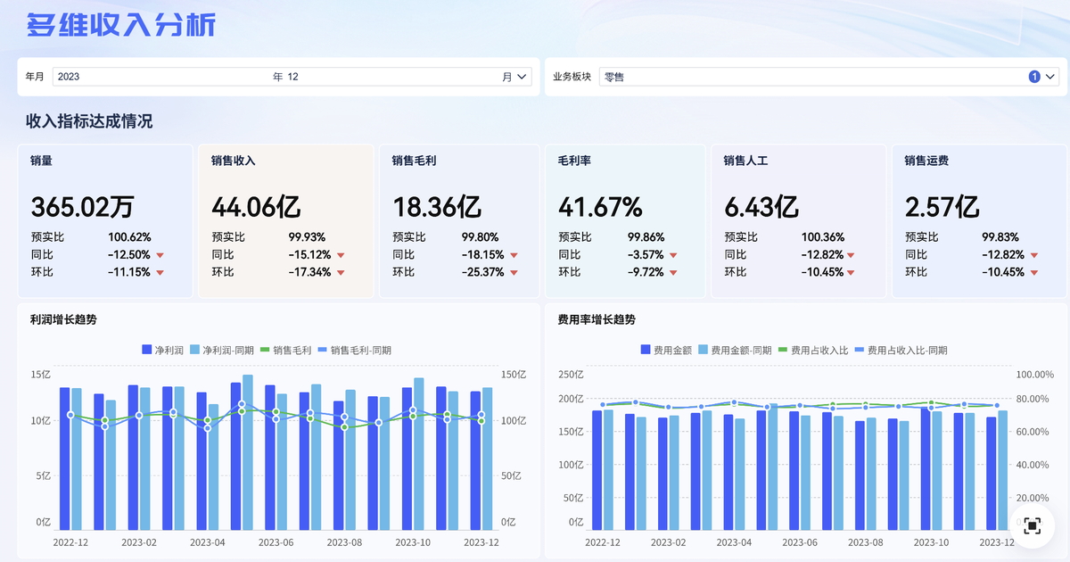The image size is (1070, 562).
Task: Click the year value 2023 field
Action: coord(69,77)
